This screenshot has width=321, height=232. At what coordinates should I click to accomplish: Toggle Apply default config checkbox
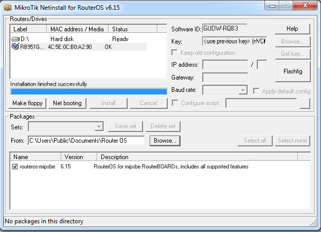pos(256,91)
